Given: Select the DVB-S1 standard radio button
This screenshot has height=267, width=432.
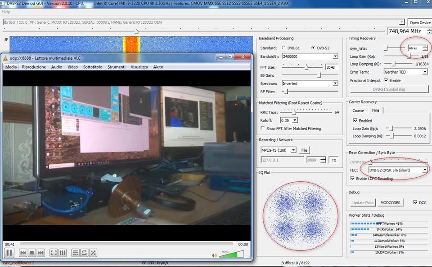Looking at the screenshot, I should click(283, 48).
